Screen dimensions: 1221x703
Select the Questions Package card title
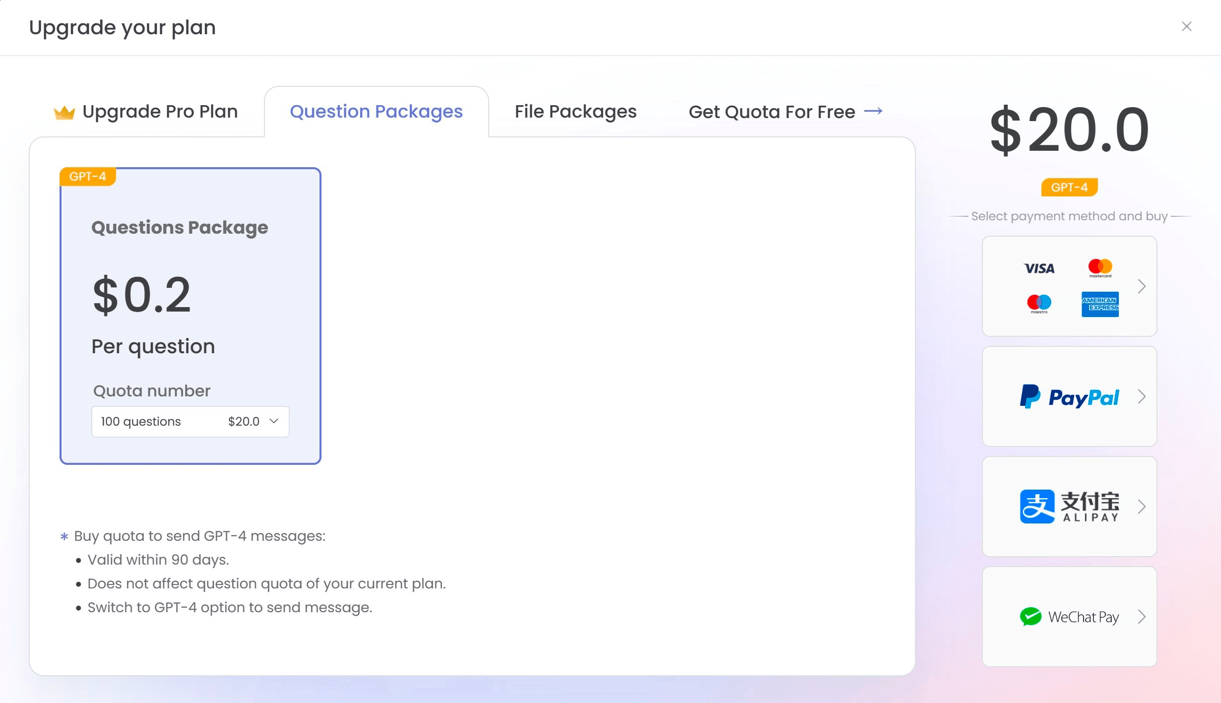coord(180,227)
